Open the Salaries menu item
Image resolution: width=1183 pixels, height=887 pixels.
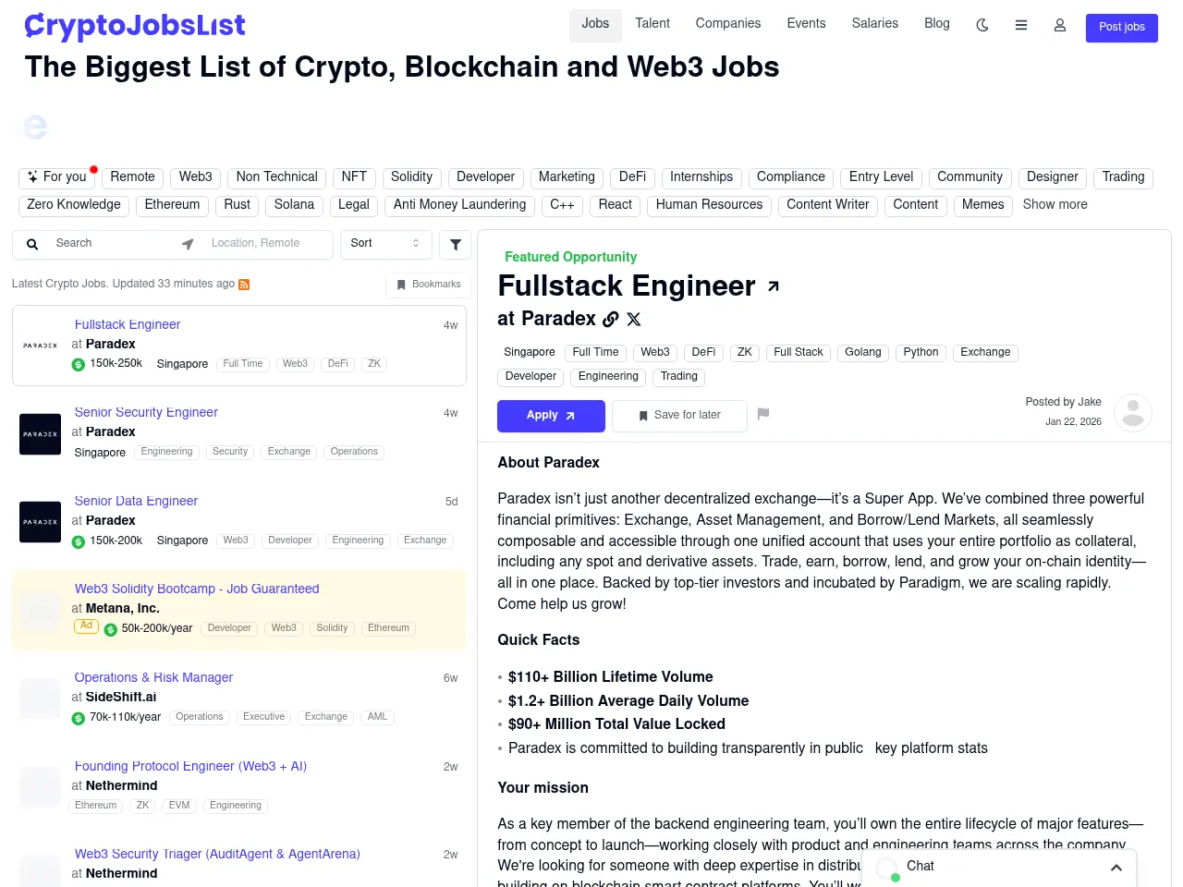tap(874, 23)
